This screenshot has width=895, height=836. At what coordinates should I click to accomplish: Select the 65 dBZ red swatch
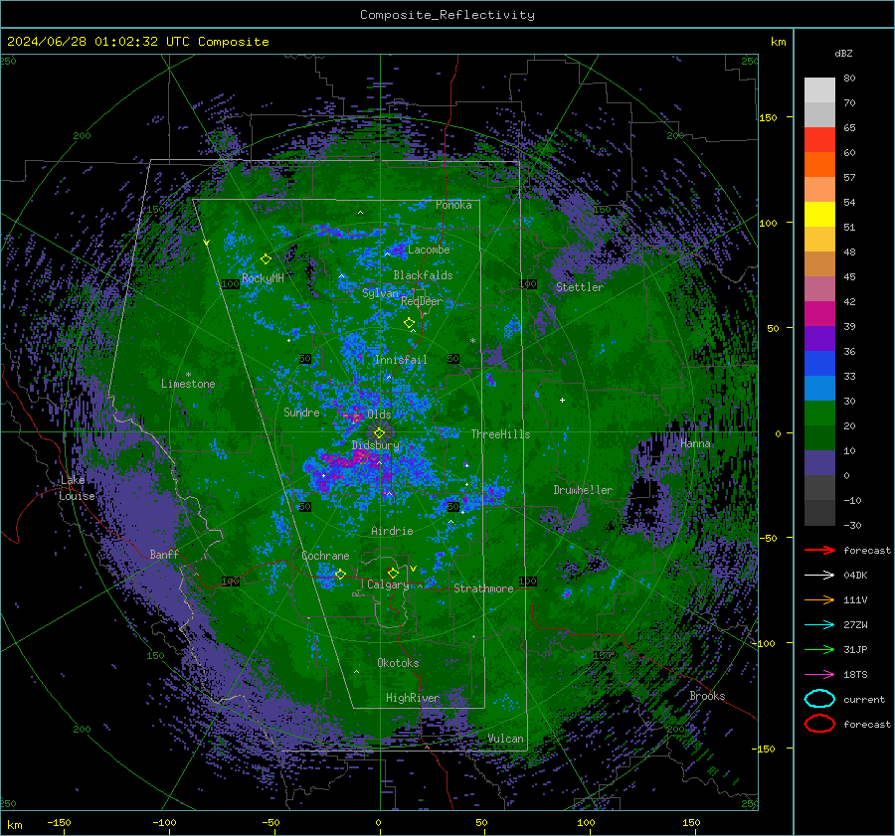coord(819,140)
